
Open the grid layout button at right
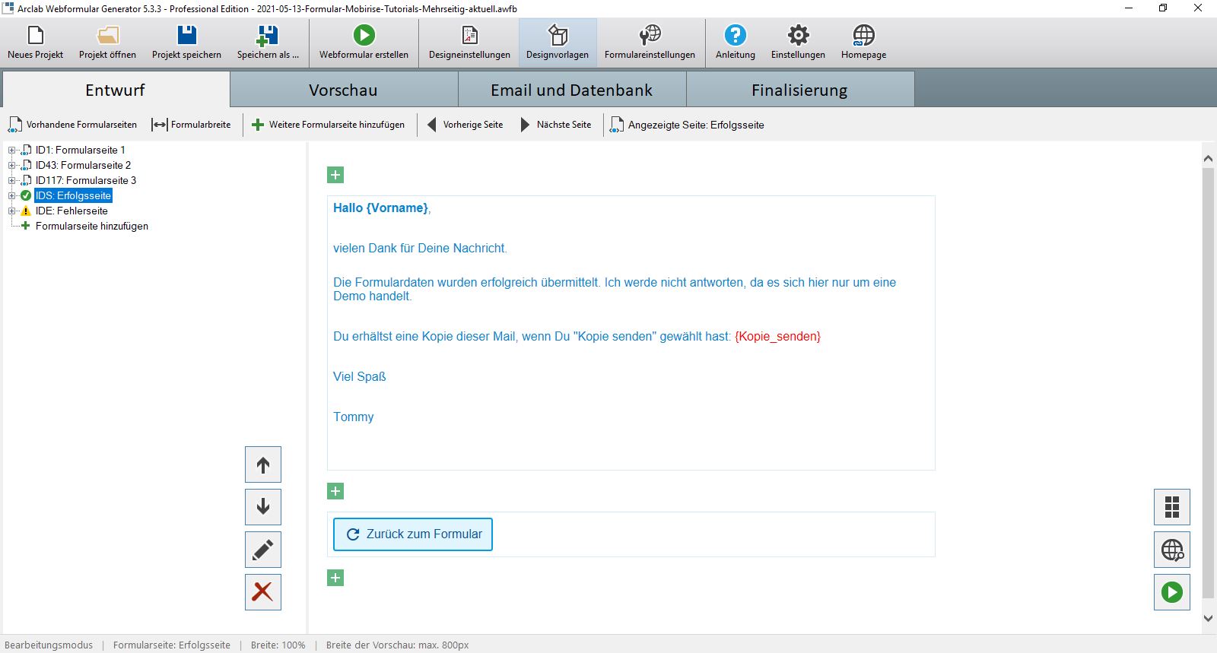[x=1172, y=507]
